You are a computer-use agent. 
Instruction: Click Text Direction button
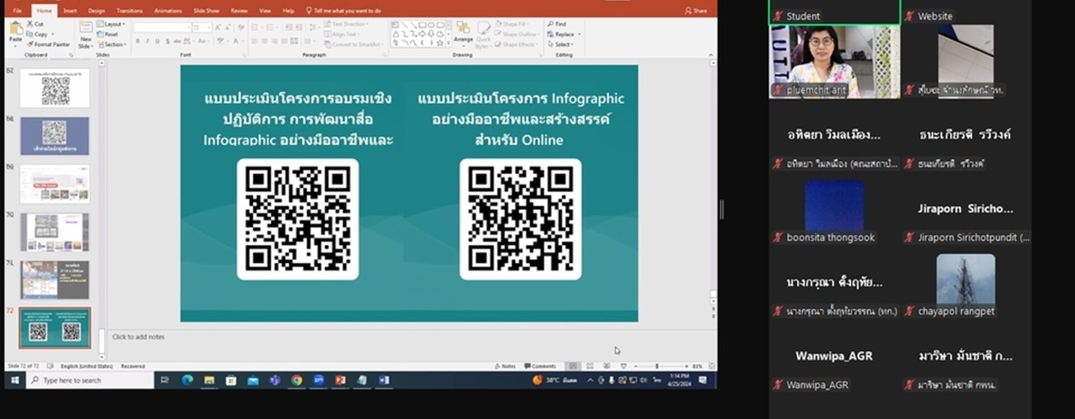coord(345,24)
